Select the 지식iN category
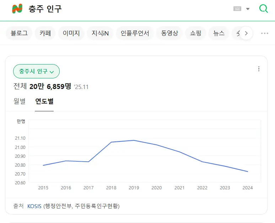The height and width of the screenshot is (223, 275). click(x=100, y=33)
